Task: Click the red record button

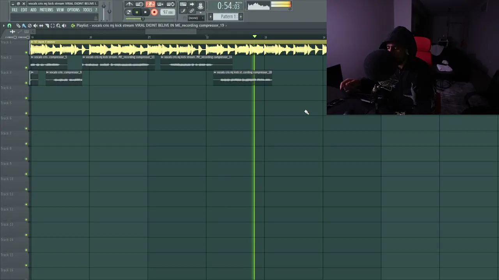Action: pos(154,12)
